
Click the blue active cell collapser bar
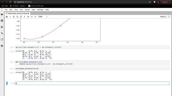pos(7,83)
